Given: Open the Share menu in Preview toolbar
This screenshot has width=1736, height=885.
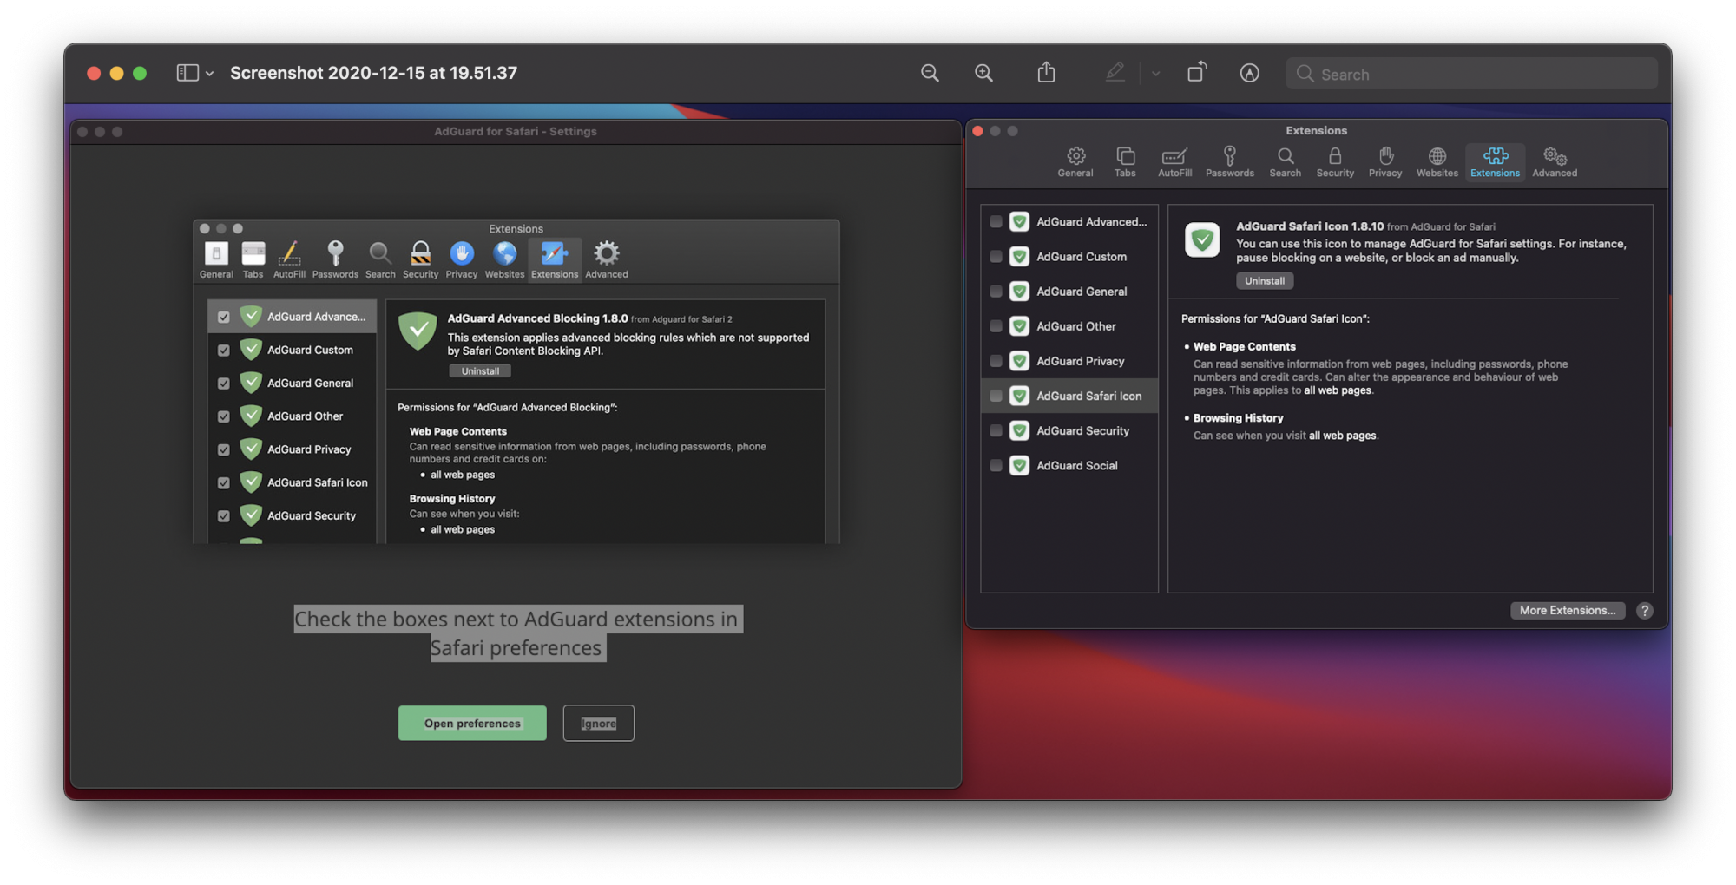Looking at the screenshot, I should [1046, 72].
